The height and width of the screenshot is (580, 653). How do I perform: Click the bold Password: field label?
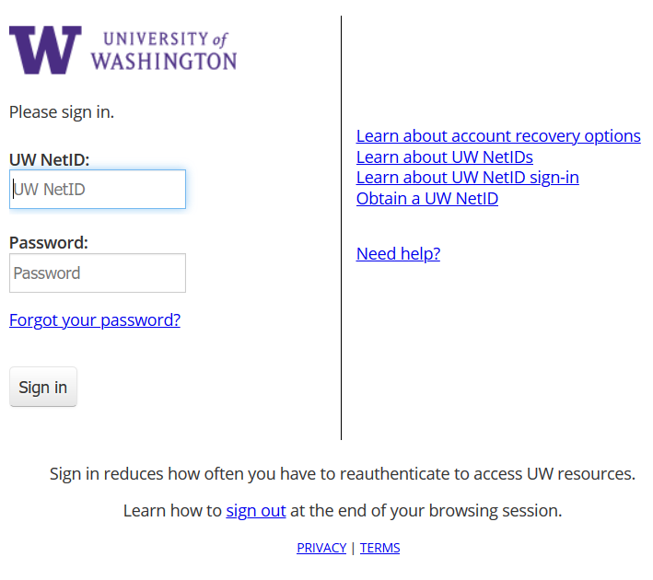[48, 243]
